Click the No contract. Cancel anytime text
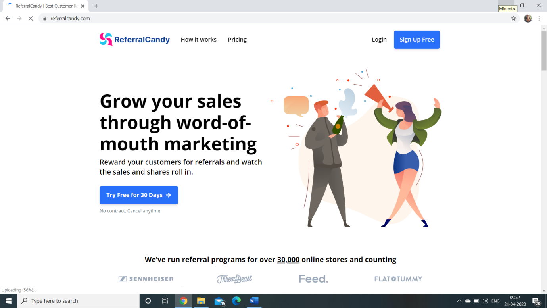 coord(130,211)
